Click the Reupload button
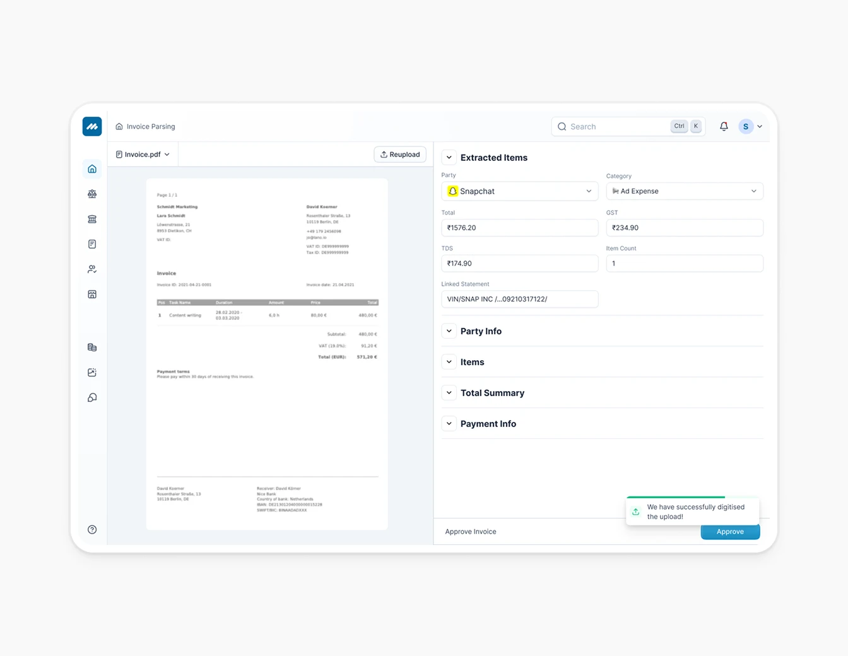This screenshot has width=848, height=656. click(x=399, y=154)
